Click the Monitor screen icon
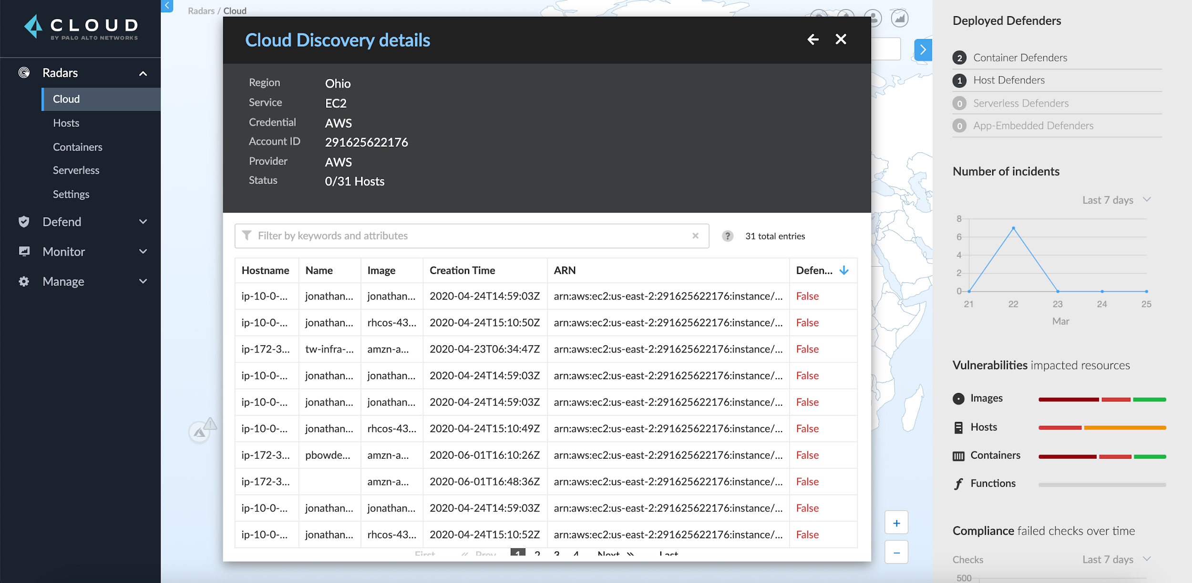 click(x=24, y=251)
